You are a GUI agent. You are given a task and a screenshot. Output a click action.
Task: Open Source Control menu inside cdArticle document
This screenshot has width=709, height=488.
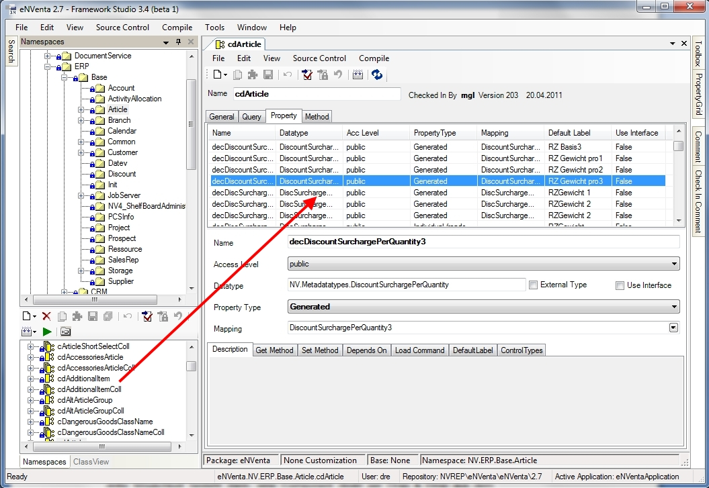click(x=319, y=58)
